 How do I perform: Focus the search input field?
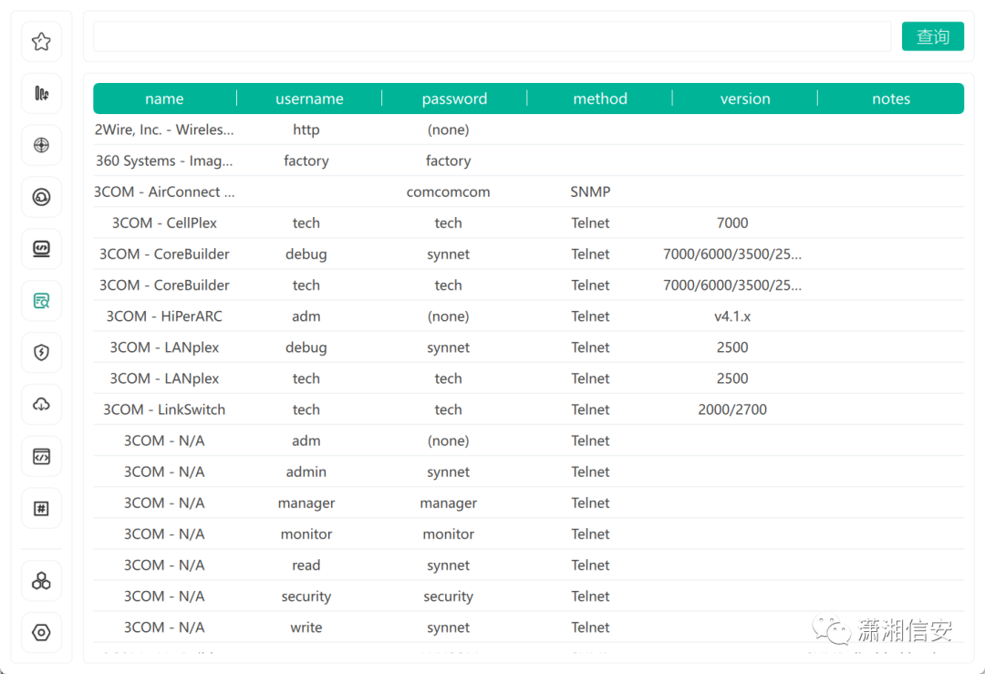[x=492, y=36]
